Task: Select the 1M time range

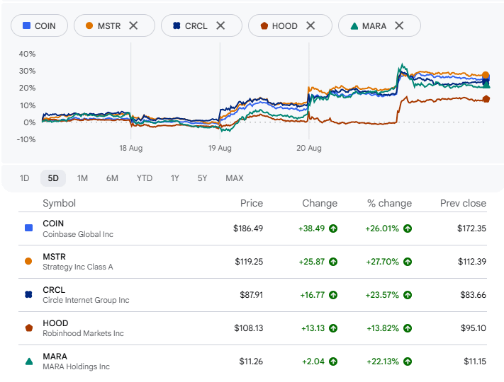Action: click(x=82, y=178)
